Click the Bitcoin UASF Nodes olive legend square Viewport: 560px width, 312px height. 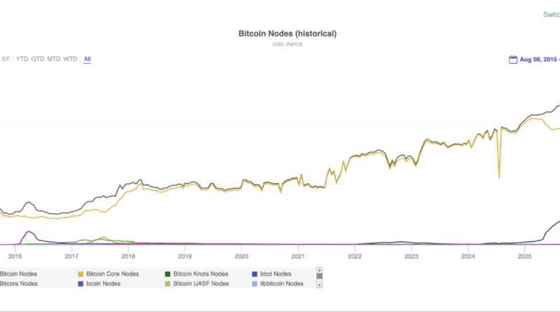pyautogui.click(x=168, y=283)
